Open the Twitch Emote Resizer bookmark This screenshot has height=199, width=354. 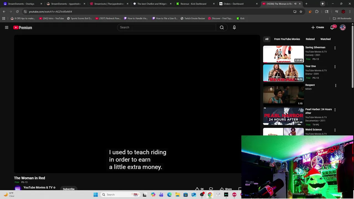tap(193, 18)
